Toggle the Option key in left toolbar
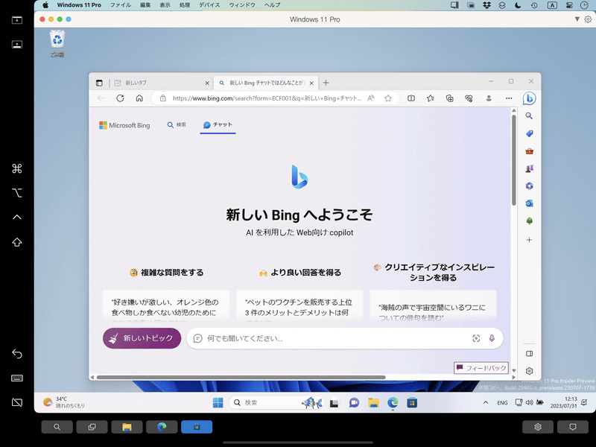This screenshot has height=447, width=596. click(16, 193)
